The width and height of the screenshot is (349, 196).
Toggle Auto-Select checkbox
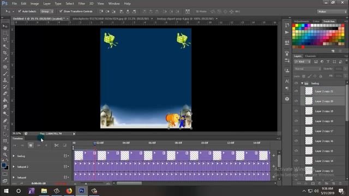click(x=20, y=11)
